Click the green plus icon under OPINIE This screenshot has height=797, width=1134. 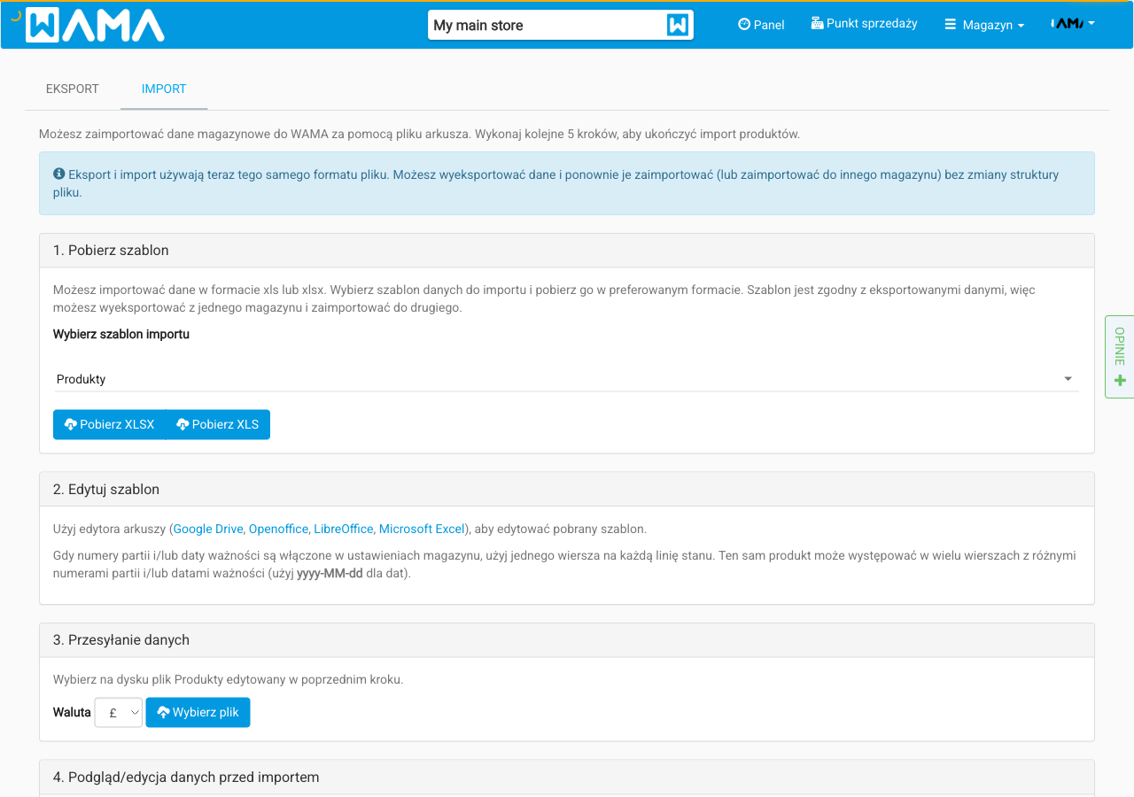tap(1120, 381)
